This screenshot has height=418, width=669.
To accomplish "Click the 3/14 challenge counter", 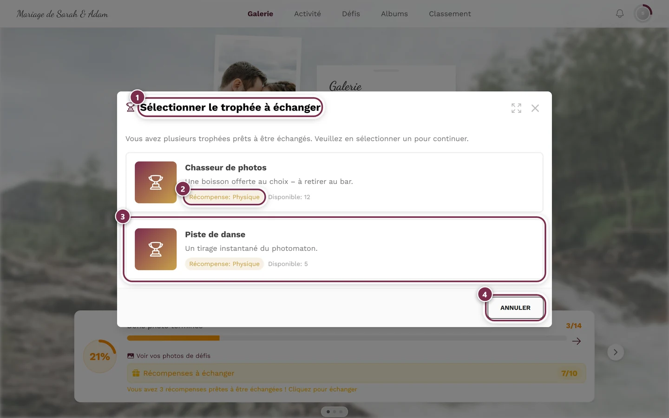I will pyautogui.click(x=574, y=326).
